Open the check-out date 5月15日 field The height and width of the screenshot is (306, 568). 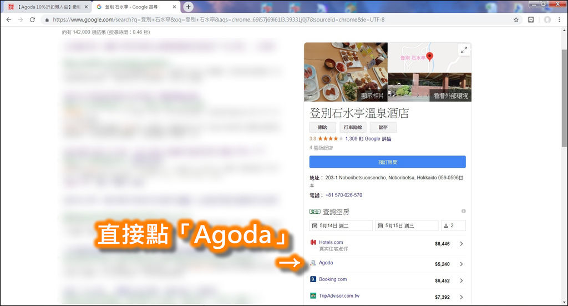[x=407, y=225]
